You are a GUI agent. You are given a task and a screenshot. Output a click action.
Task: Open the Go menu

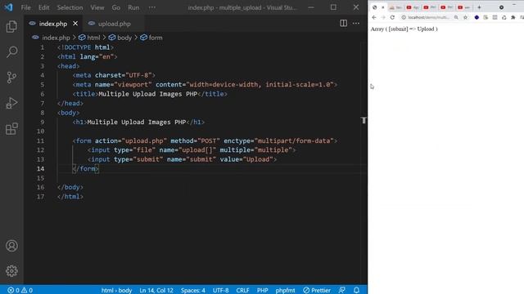[116, 7]
